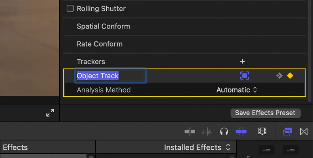This screenshot has height=158, width=313.
Task: Toggle the yellow keyframe diamond
Action: tap(290, 75)
